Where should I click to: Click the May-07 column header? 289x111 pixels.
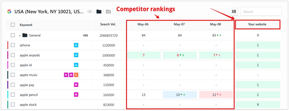(x=180, y=24)
